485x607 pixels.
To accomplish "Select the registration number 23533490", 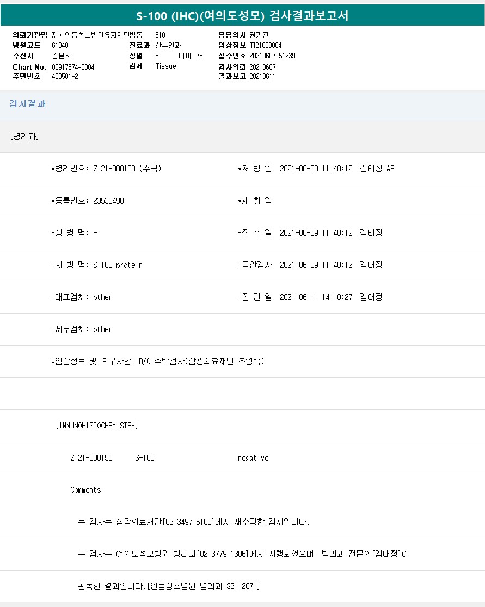I will click(x=108, y=201).
